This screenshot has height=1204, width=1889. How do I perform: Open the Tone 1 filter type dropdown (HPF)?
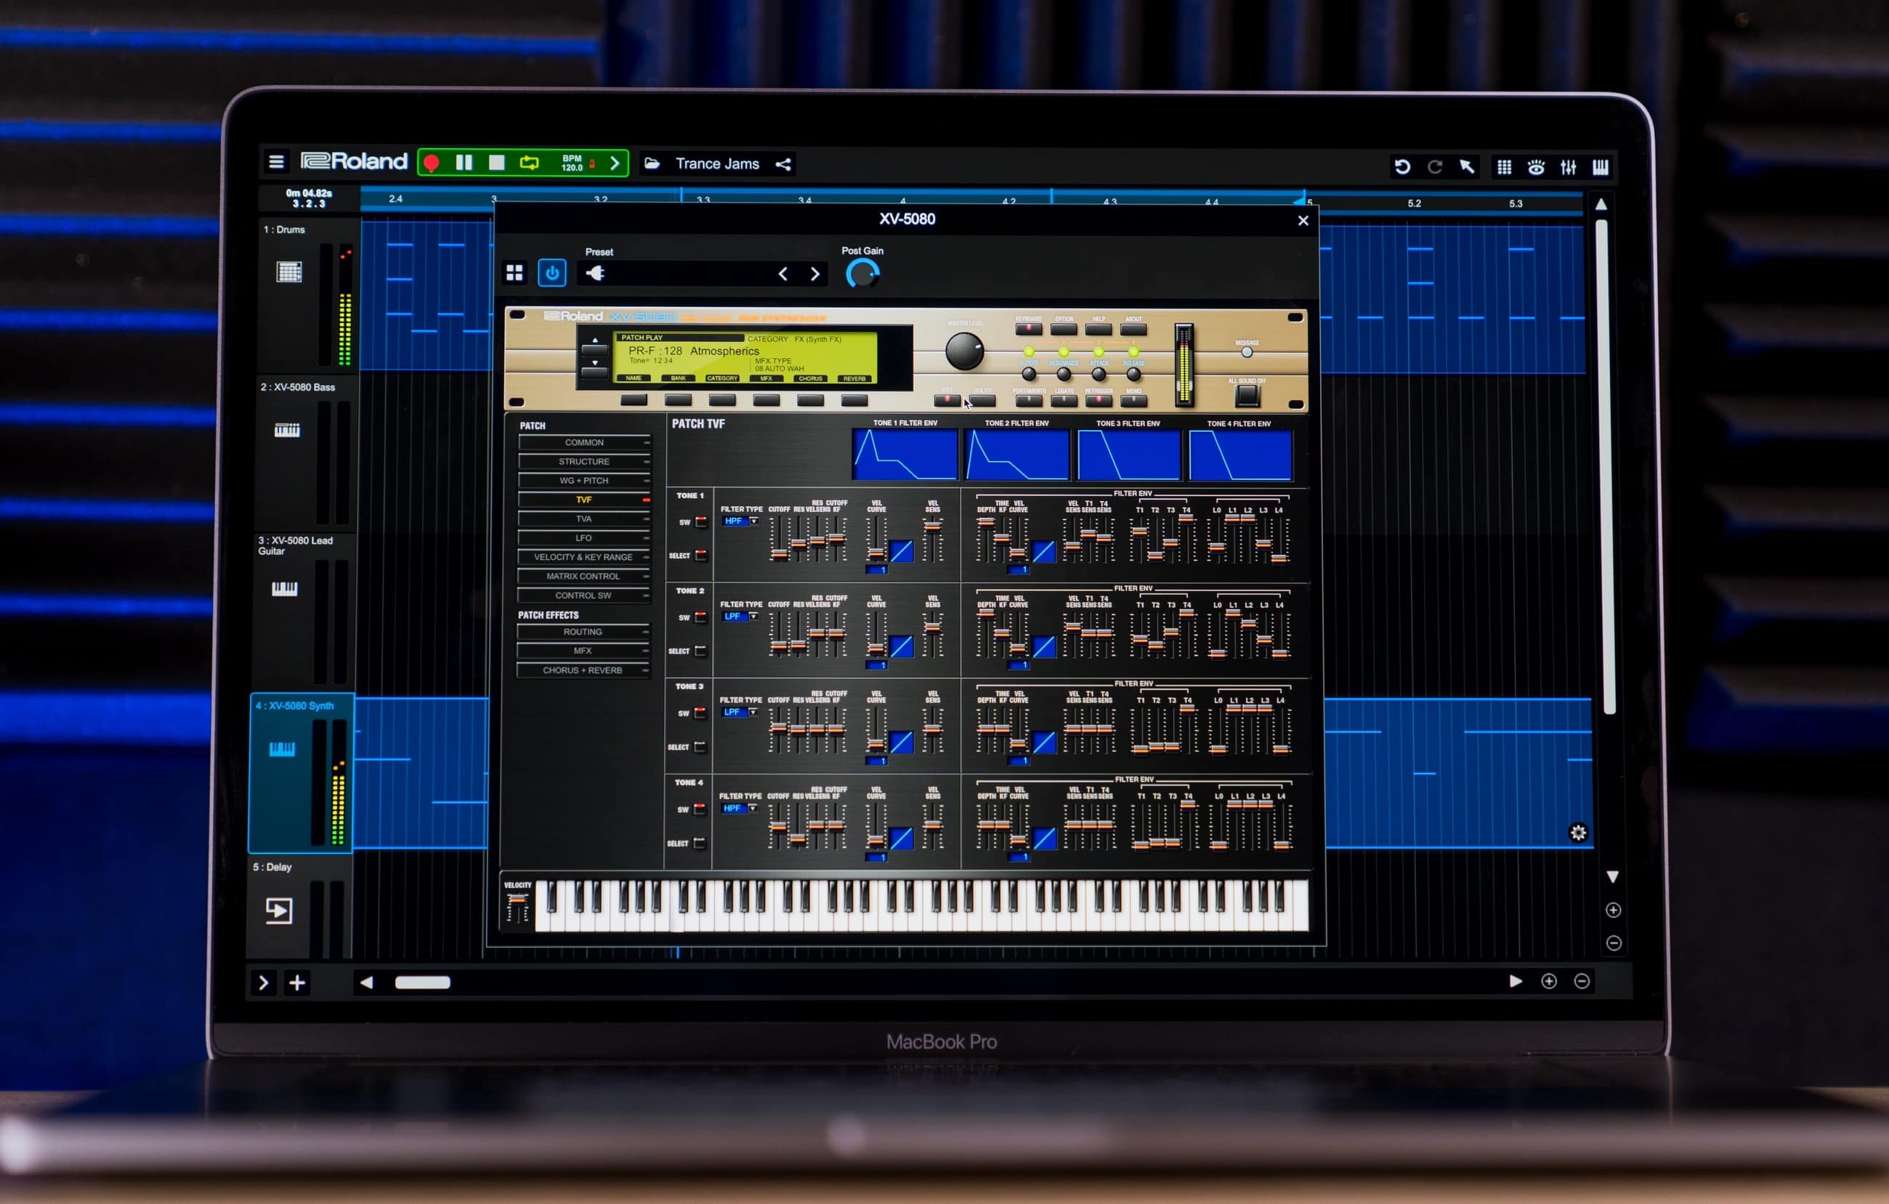[x=740, y=521]
